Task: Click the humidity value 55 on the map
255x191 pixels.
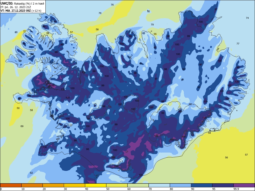Action: click(x=155, y=34)
